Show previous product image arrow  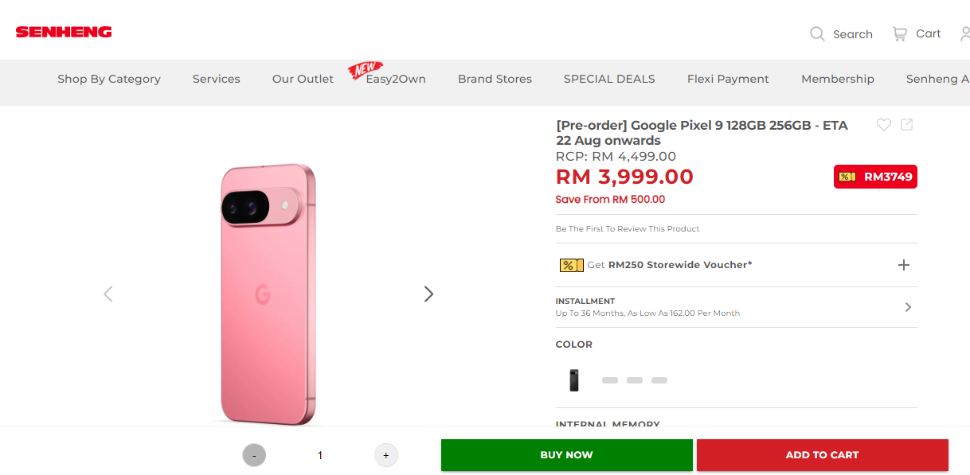108,294
